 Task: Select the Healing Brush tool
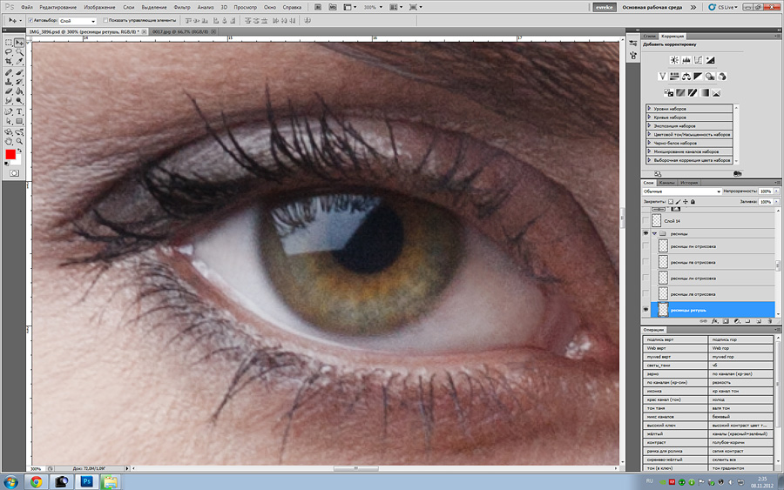(9, 73)
